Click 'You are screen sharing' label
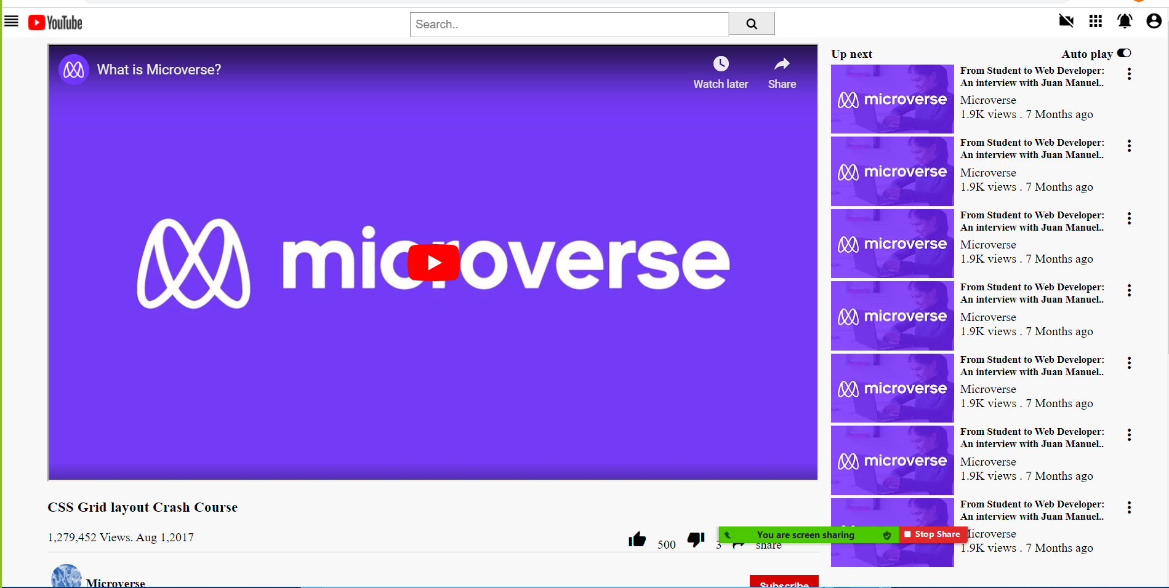Image resolution: width=1169 pixels, height=588 pixels. 806,535
